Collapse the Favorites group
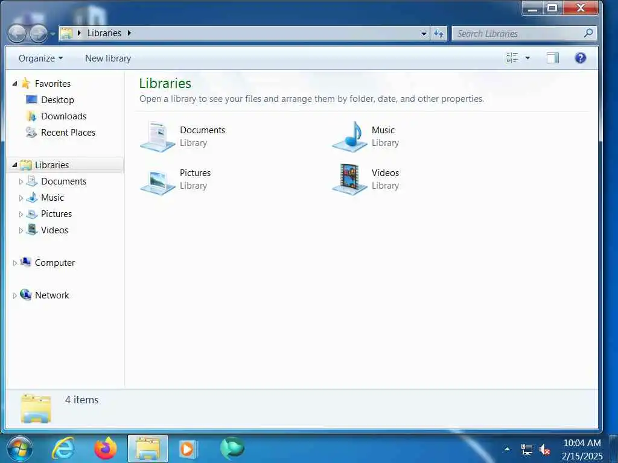This screenshot has height=463, width=618. (x=14, y=83)
